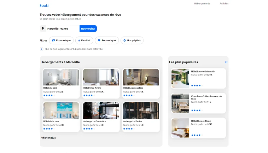Click the Booki logo
Viewport: 268px width, 153px height.
[44, 5]
